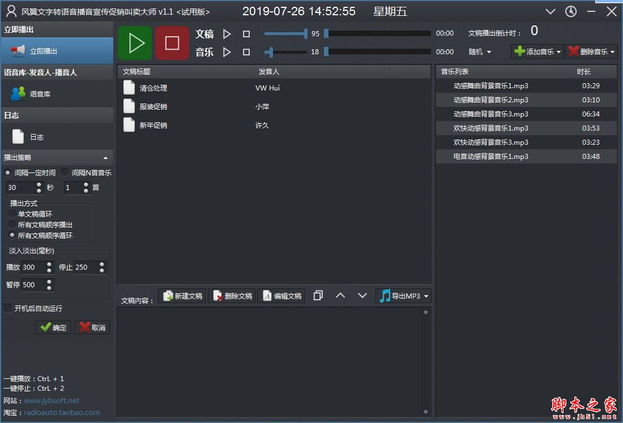Image resolution: width=623 pixels, height=423 pixels.
Task: Open the title bar dropdown chevron menu
Action: pos(551,11)
